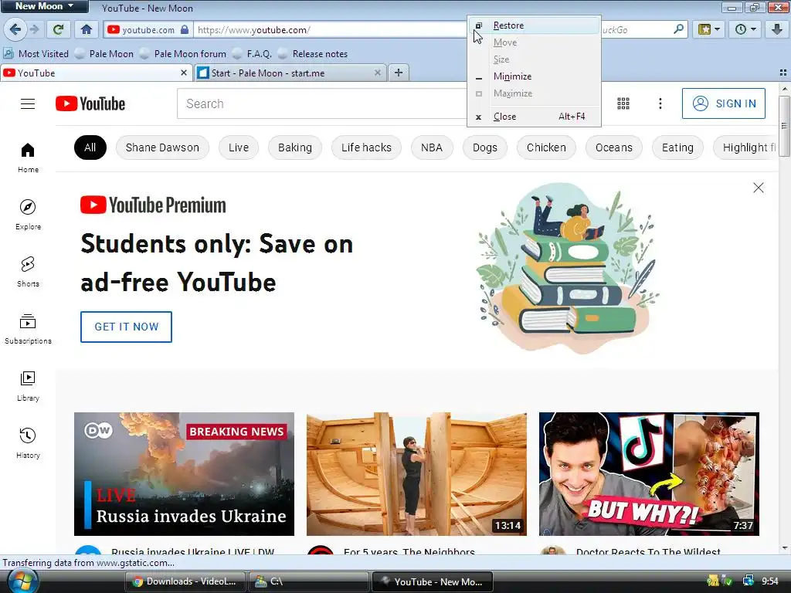Select the All filter chip
The height and width of the screenshot is (593, 791).
coord(90,147)
